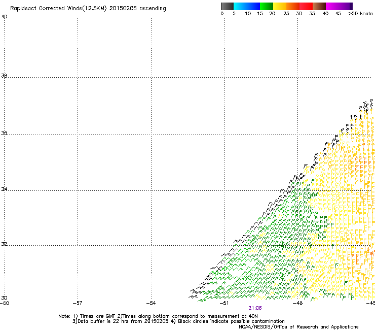
Task: Click latitude axis label '30'
Action: click(4, 298)
